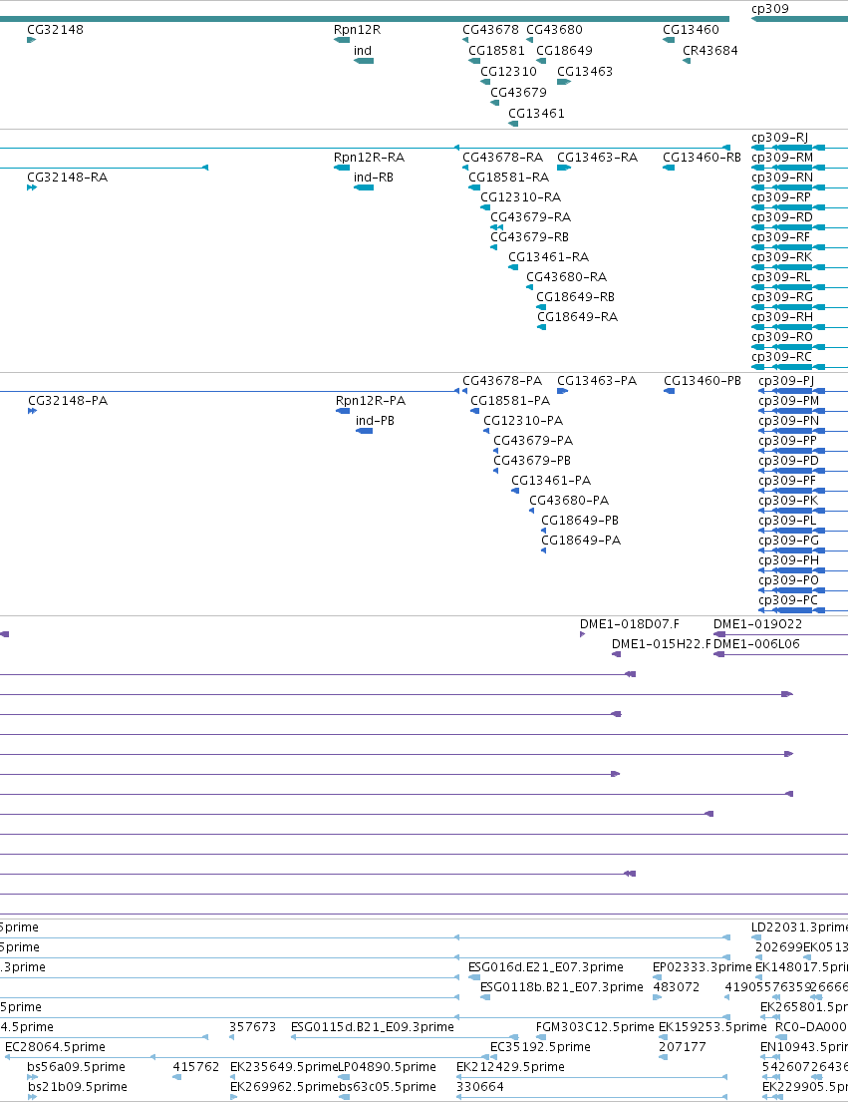This screenshot has width=848, height=1102.
Task: Click EST EP02333.3prime
Action: pos(702,967)
